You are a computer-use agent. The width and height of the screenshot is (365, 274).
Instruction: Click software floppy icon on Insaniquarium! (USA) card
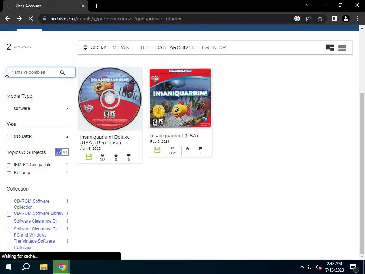157,150
